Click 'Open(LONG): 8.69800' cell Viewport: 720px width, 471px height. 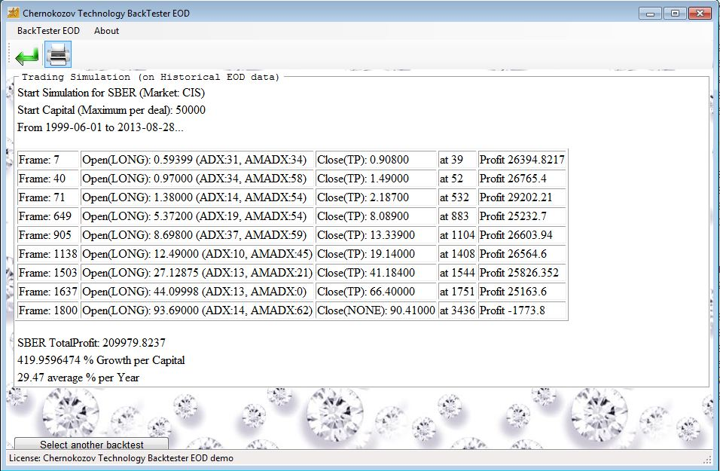(x=197, y=235)
